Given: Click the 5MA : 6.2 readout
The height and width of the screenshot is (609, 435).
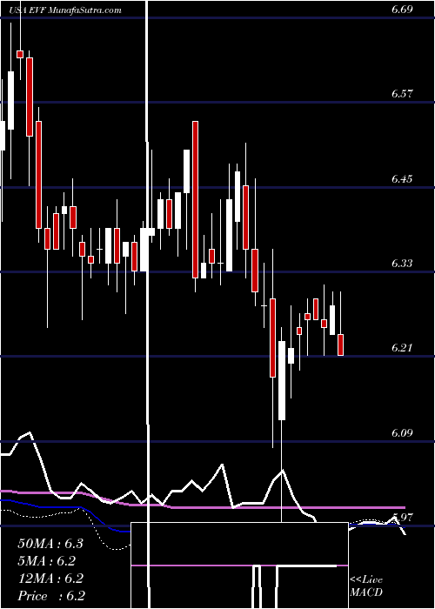Looking at the screenshot, I should click(46, 561).
